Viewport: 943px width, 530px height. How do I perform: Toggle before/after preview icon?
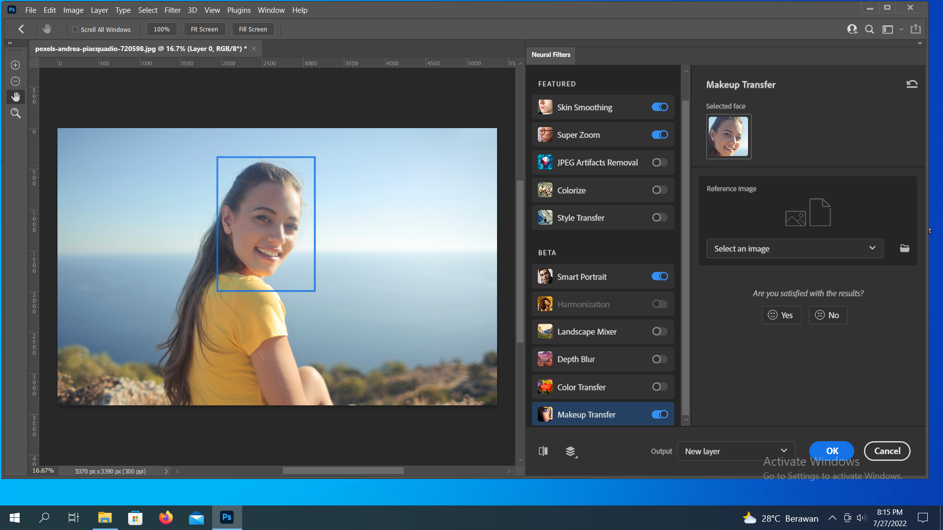point(543,451)
